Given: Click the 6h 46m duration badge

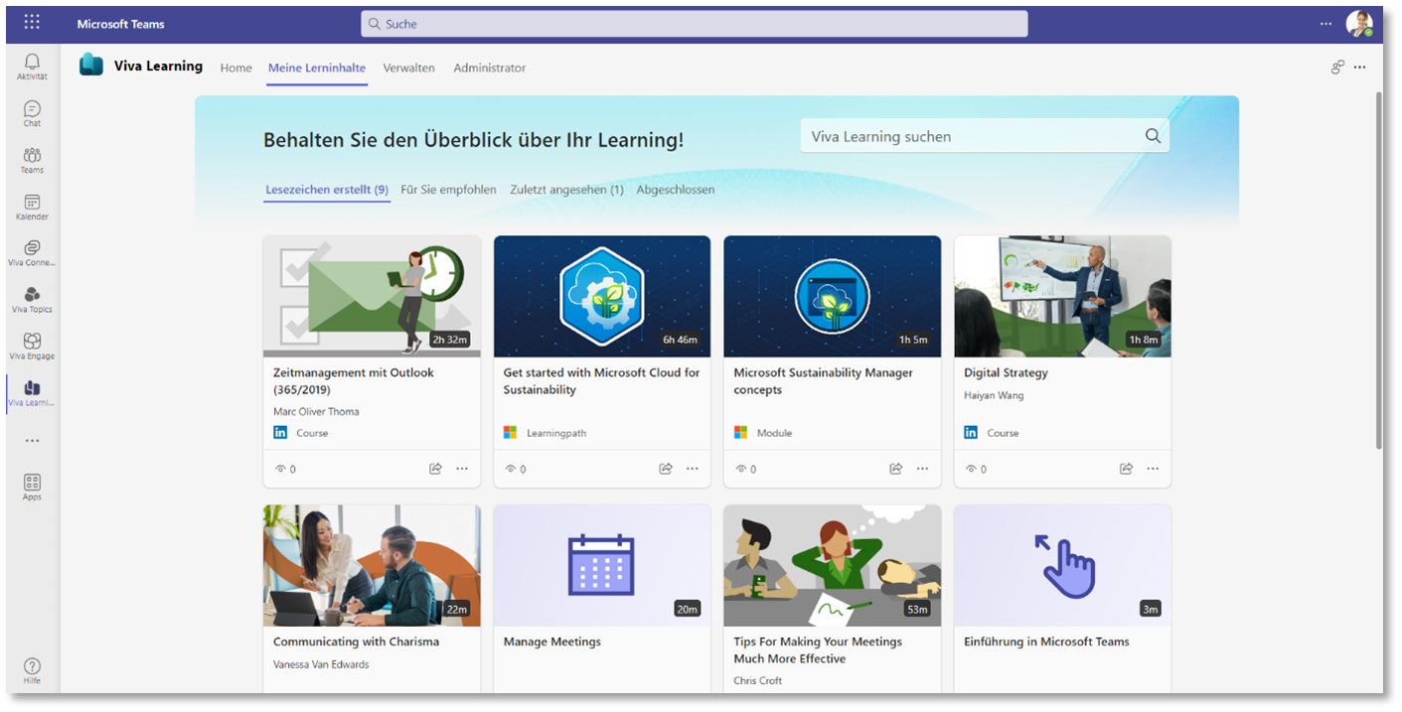Looking at the screenshot, I should [681, 340].
